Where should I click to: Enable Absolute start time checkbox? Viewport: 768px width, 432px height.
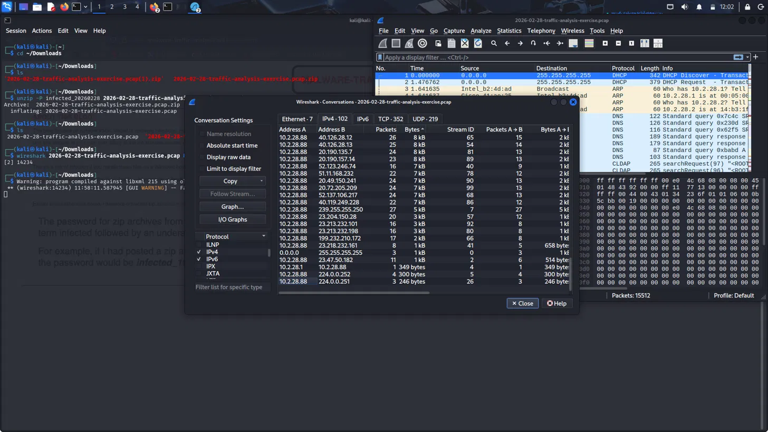202,146
